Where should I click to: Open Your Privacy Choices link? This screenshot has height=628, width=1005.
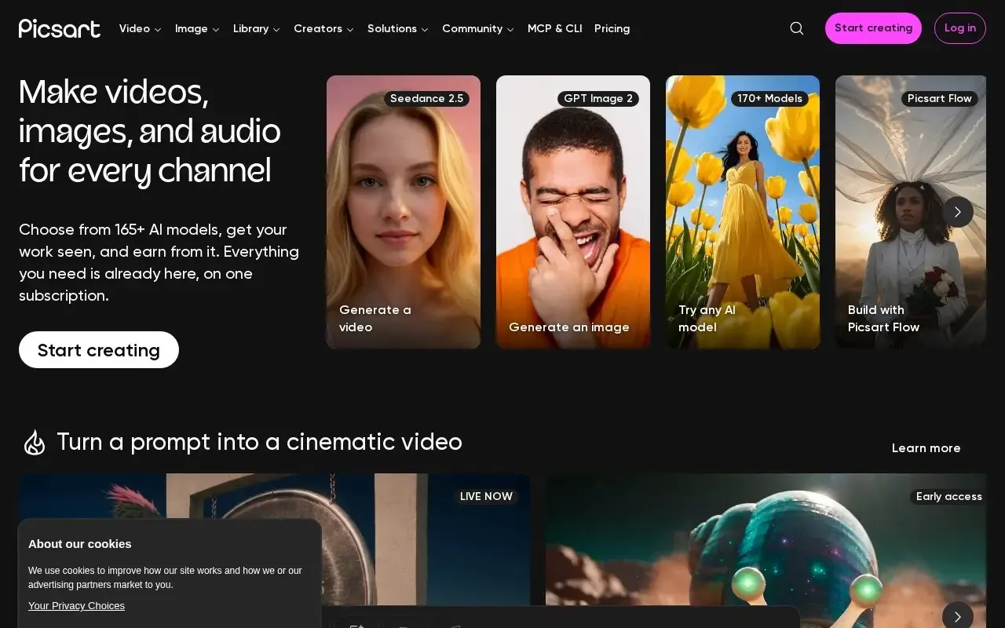click(x=76, y=606)
